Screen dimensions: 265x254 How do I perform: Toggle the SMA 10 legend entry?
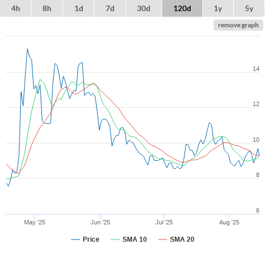(x=129, y=239)
